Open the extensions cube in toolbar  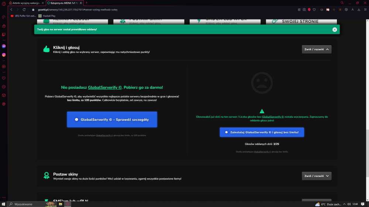346,10
